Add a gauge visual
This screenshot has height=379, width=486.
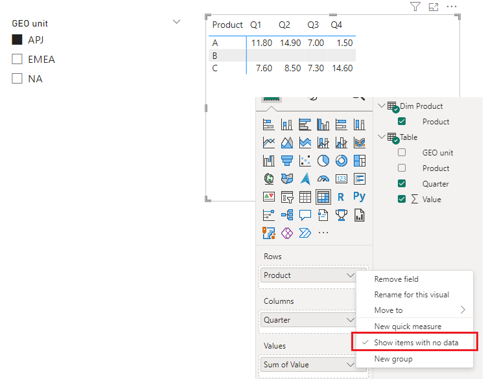[x=323, y=179]
